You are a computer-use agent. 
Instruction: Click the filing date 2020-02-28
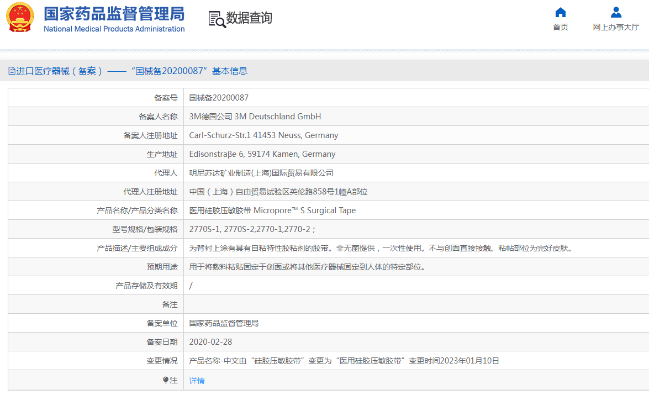pyautogui.click(x=210, y=342)
